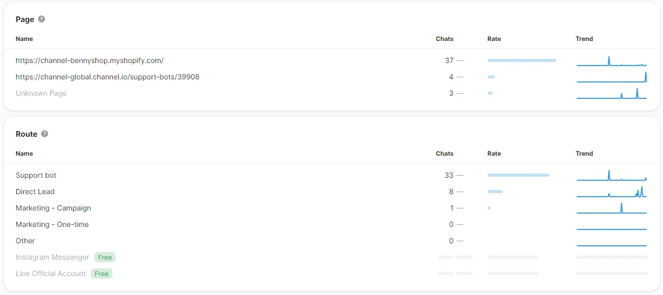Click the Line Official Account route label
Viewport: 663px width, 295px height.
[51, 273]
